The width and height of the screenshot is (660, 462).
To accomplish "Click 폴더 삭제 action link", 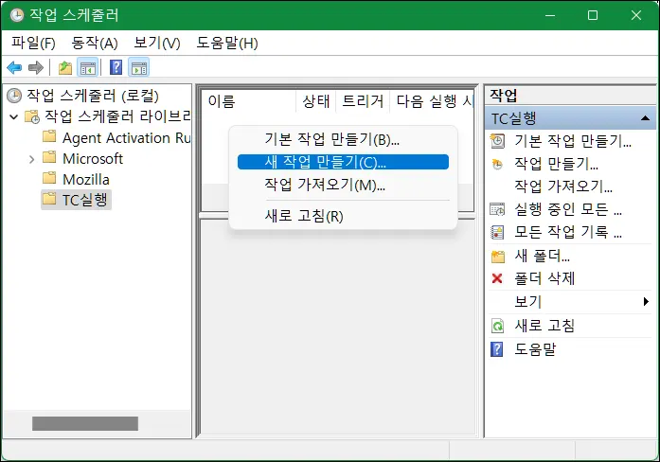I will tap(544, 278).
